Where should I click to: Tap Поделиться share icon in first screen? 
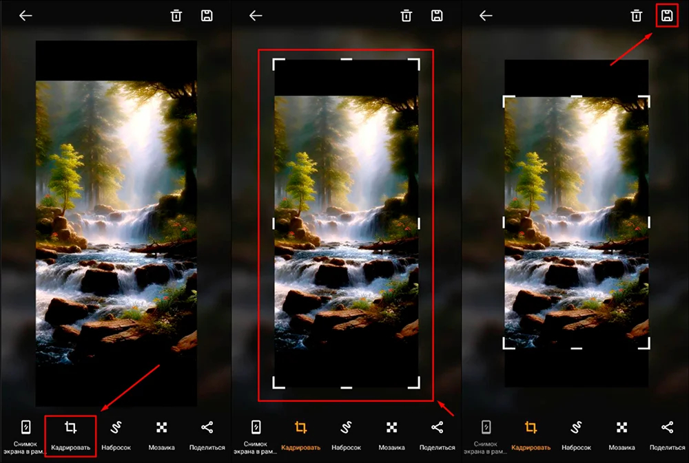(207, 435)
